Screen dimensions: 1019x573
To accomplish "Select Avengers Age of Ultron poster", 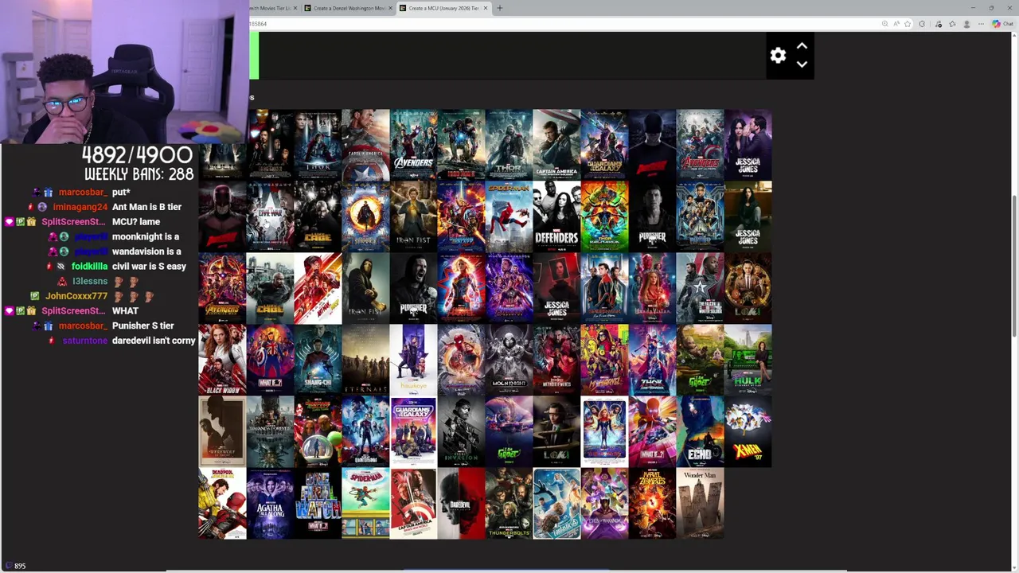I will click(x=700, y=145).
